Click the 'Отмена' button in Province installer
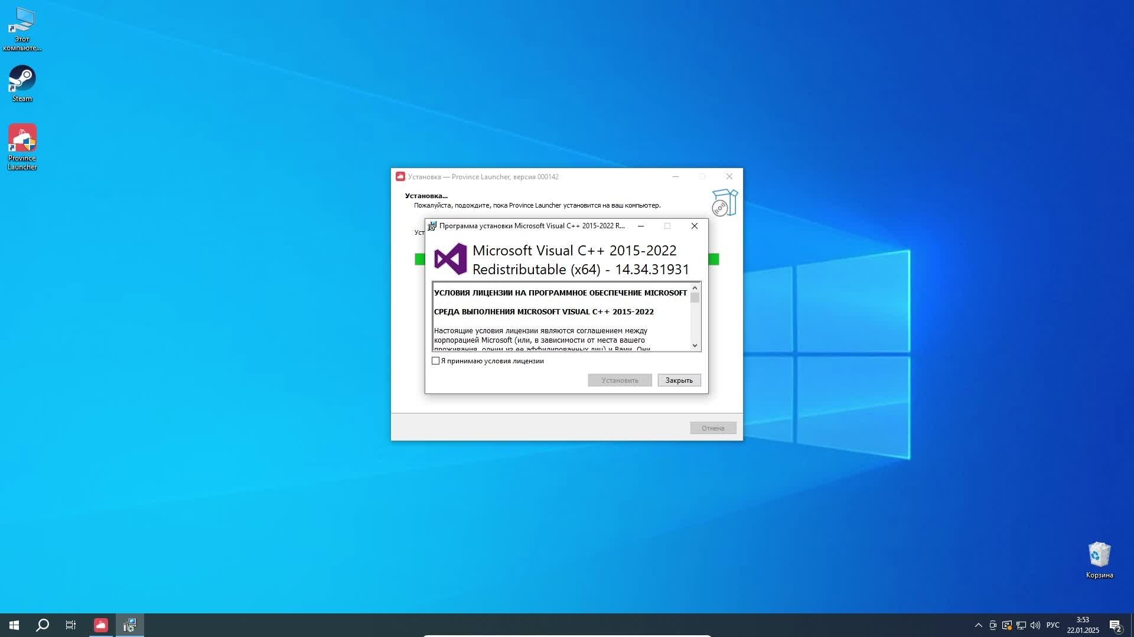Viewport: 1134px width, 637px height. (x=712, y=428)
